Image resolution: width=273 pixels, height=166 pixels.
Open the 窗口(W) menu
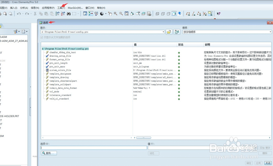point(90,8)
